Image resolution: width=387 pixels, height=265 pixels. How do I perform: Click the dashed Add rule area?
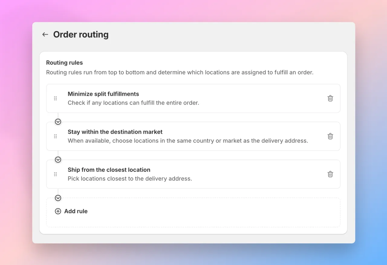click(x=193, y=212)
